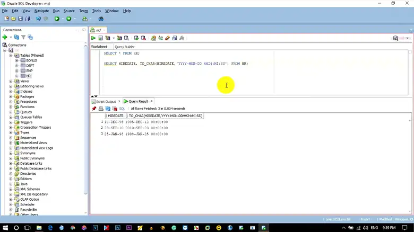Click the Save All toolbar icon
414x232 pixels.
28,19
